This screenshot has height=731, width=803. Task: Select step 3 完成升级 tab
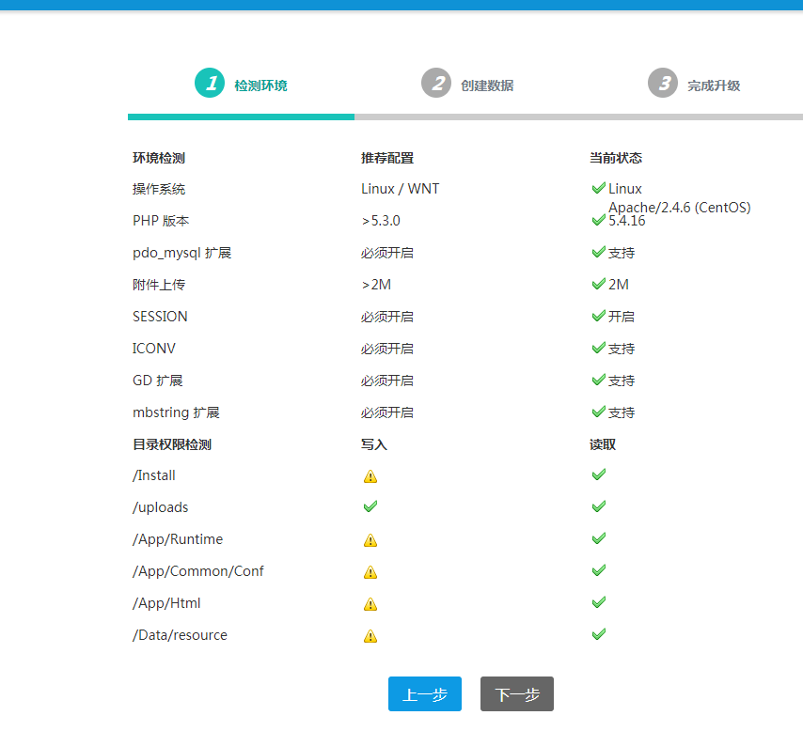694,85
